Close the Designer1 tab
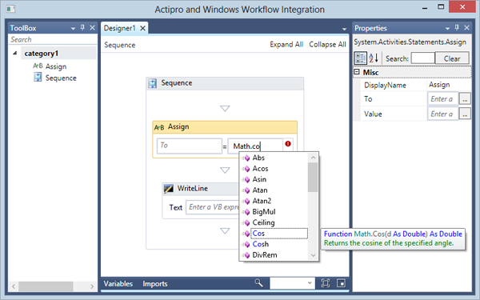 (142, 28)
